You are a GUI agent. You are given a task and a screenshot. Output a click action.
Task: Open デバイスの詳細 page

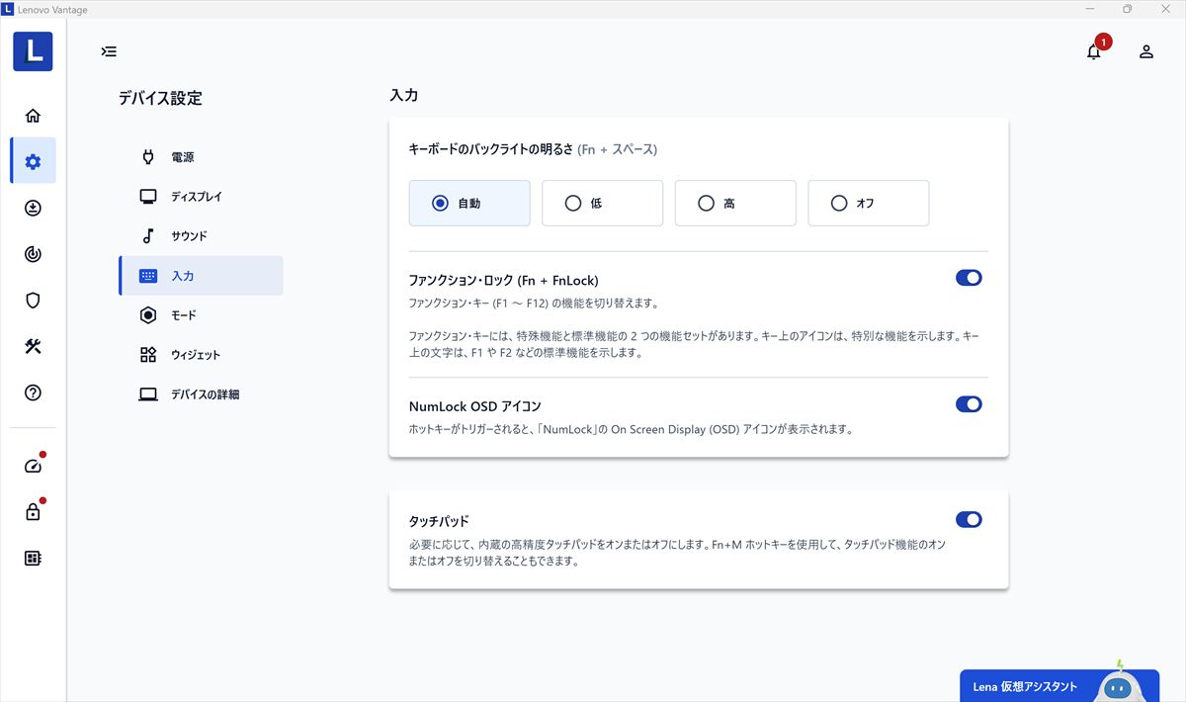[201, 395]
